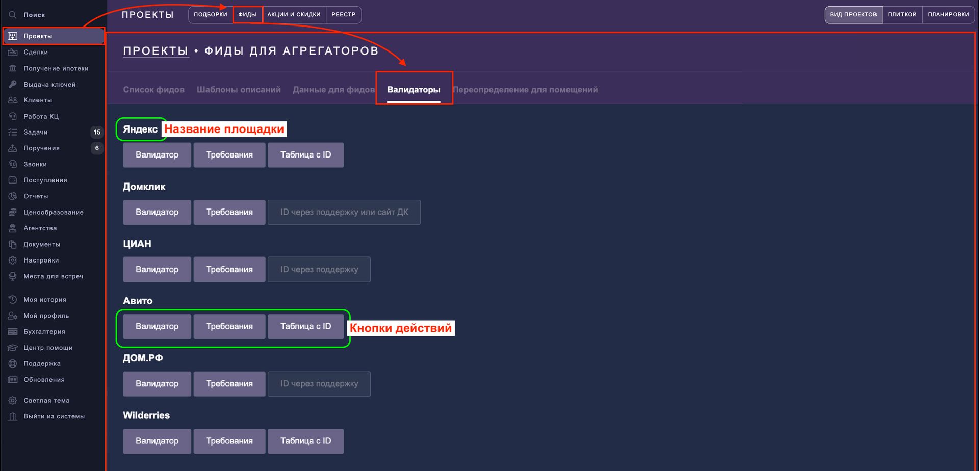Click ID через поддержку или сайт ДК
This screenshot has height=471, width=979.
coord(344,212)
